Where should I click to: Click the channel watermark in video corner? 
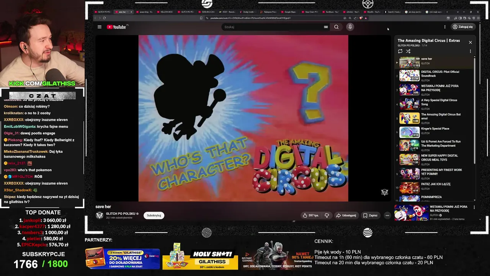coord(385,192)
